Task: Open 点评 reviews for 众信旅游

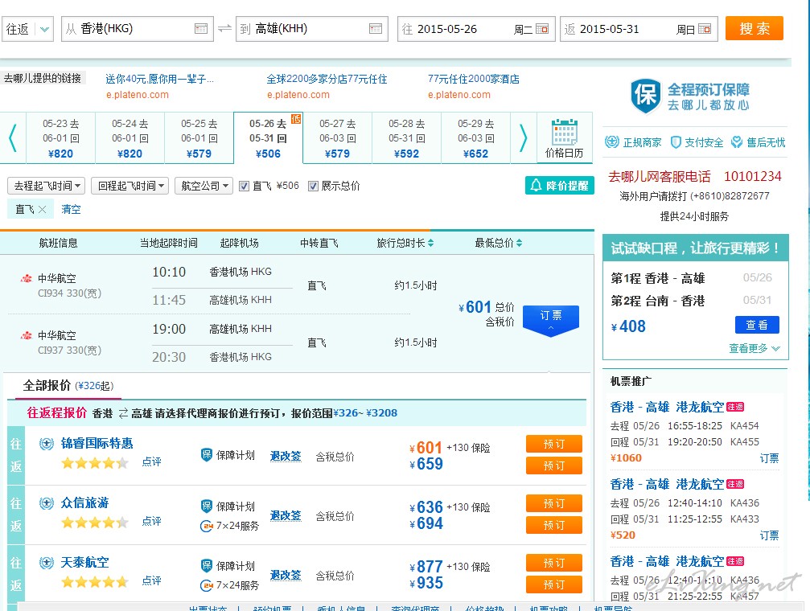Action: click(151, 521)
